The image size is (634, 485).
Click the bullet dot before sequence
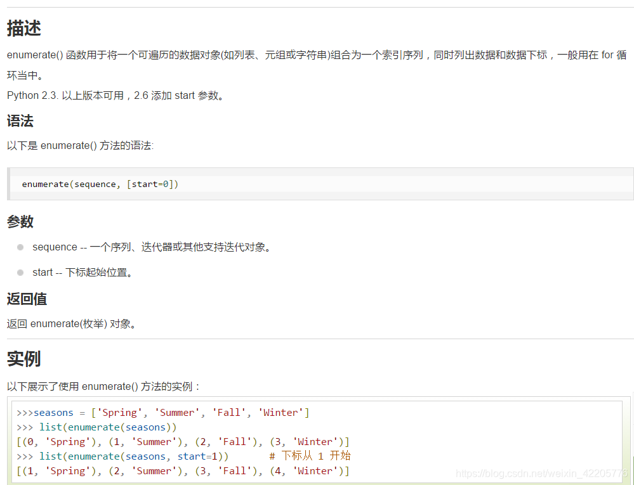coord(20,247)
